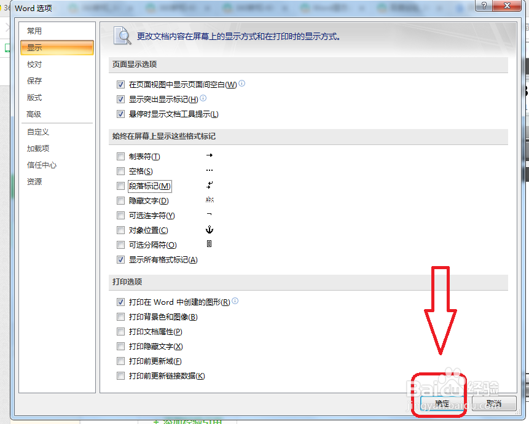Switch to the 高级 settings category

click(x=34, y=114)
